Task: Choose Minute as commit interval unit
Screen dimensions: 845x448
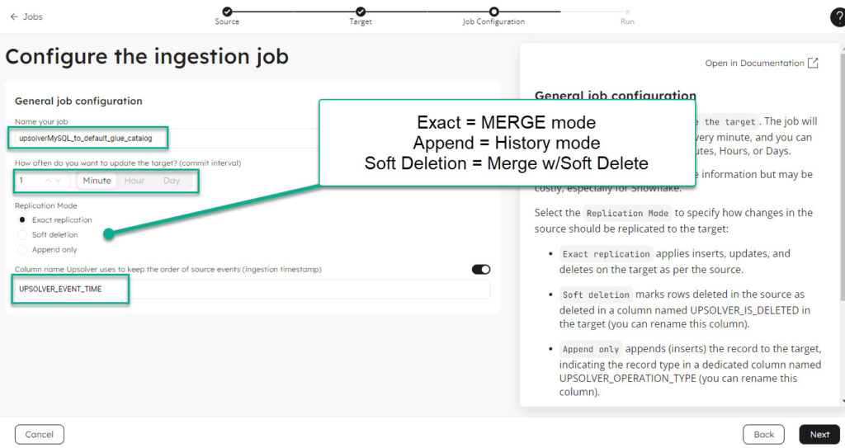Action: [x=97, y=181]
